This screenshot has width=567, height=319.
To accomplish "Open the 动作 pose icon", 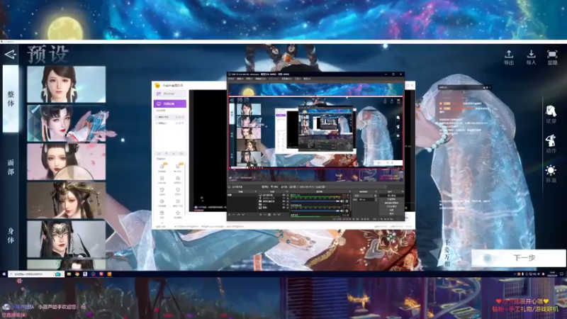I will click(551, 144).
